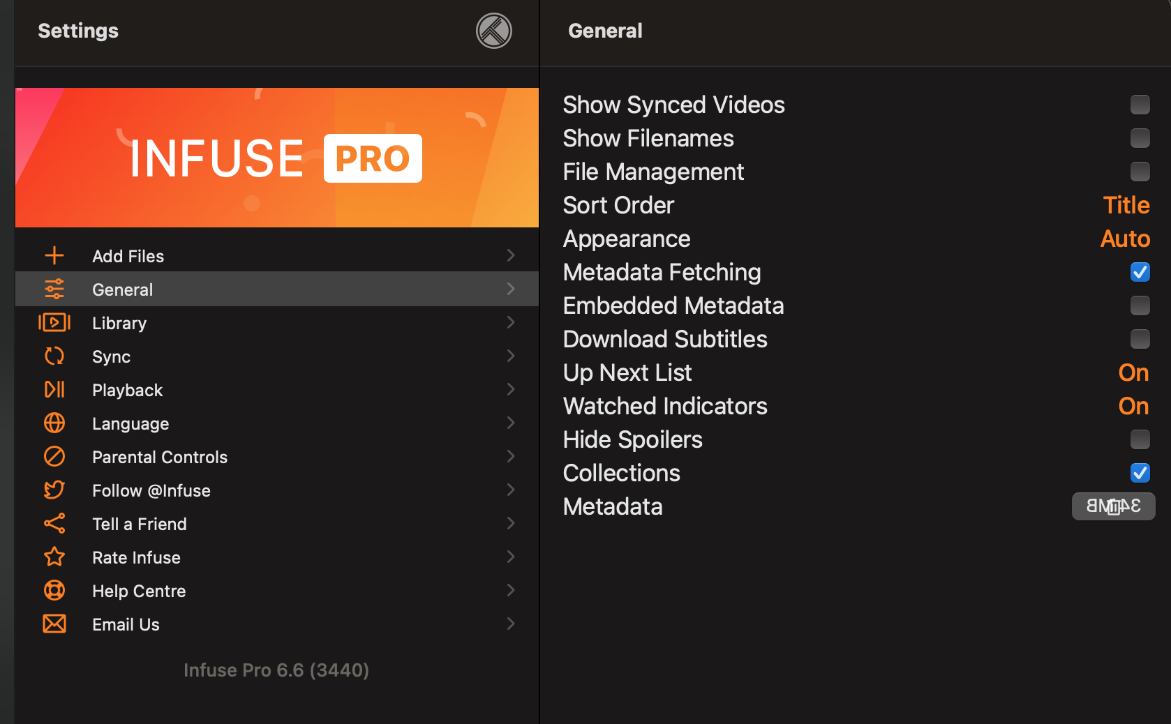Click the Infuse Pro banner
The height and width of the screenshot is (724, 1171).
click(x=276, y=158)
